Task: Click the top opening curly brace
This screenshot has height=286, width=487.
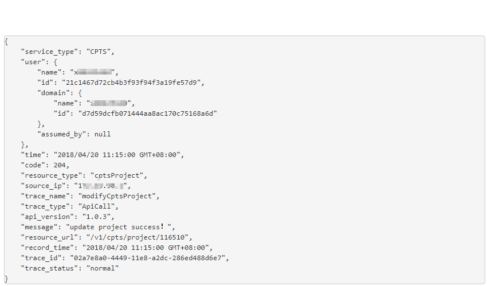Action: tap(6, 42)
